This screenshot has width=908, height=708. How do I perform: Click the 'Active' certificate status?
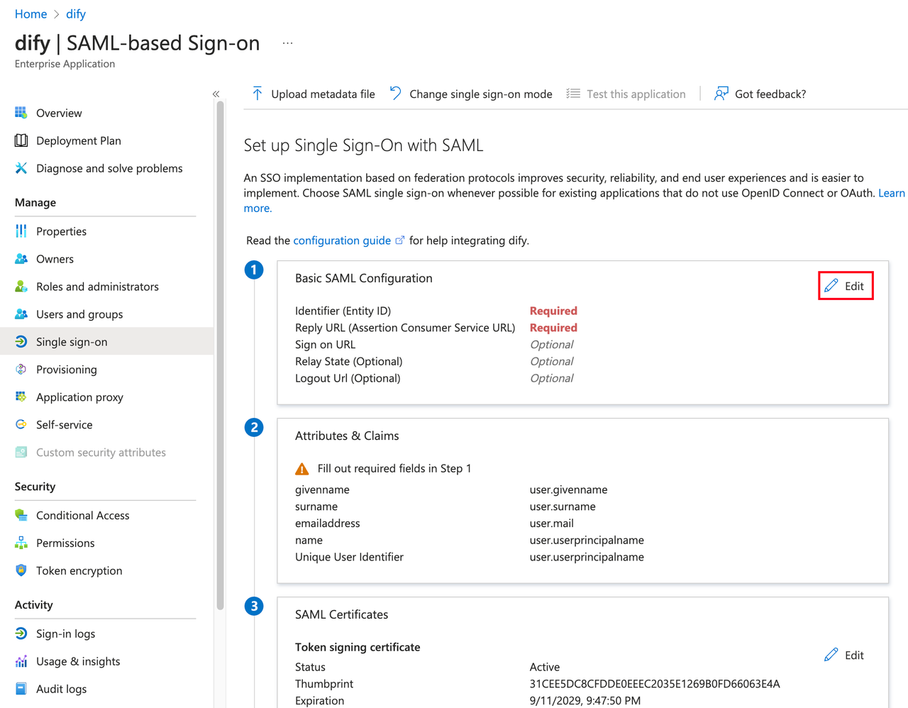(x=545, y=667)
